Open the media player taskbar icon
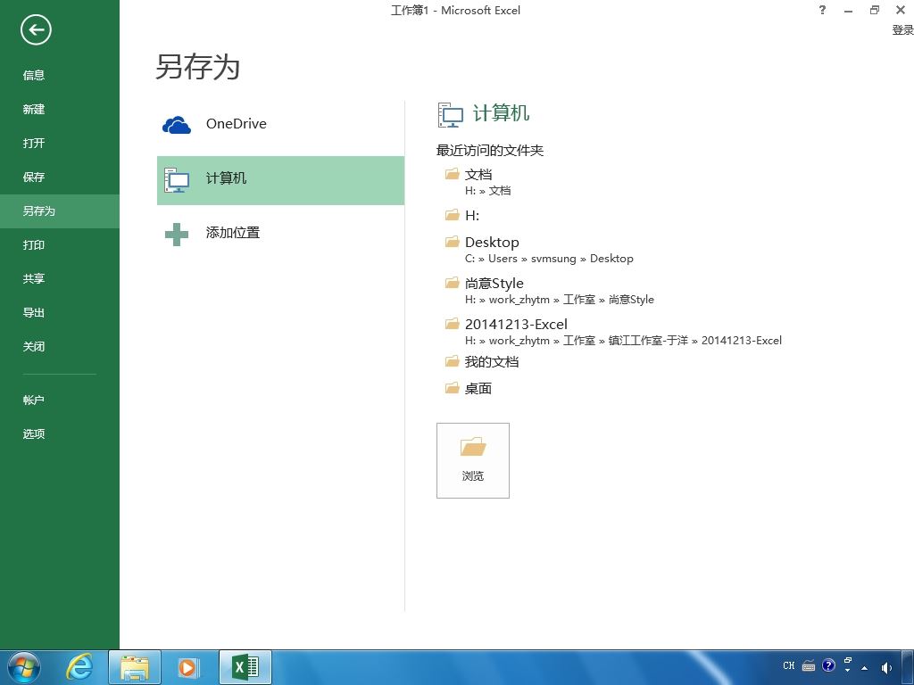The height and width of the screenshot is (685, 914). [188, 667]
